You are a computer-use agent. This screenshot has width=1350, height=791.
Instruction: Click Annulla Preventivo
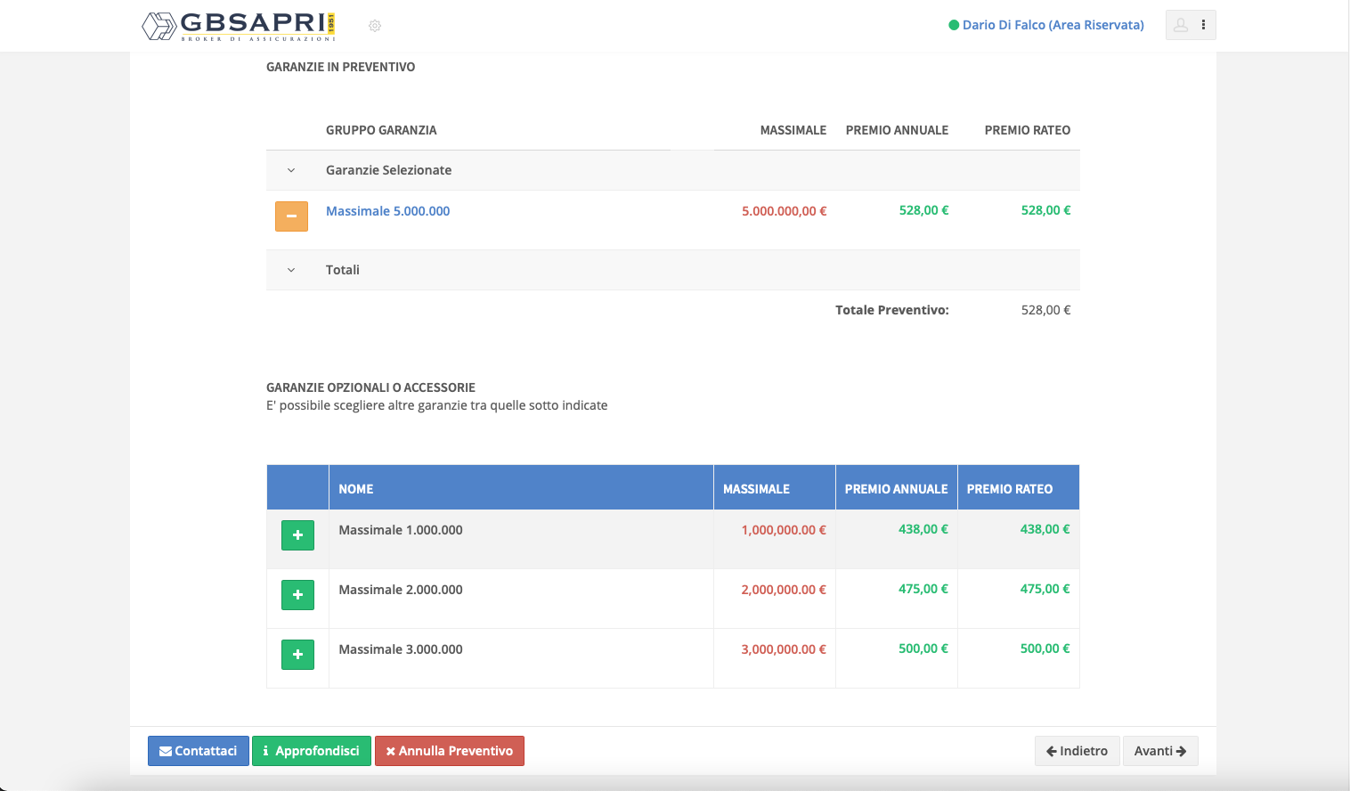[x=449, y=751]
